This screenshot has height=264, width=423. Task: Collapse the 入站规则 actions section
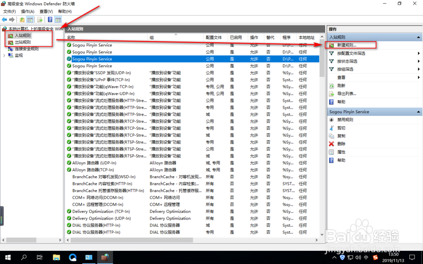click(x=418, y=37)
